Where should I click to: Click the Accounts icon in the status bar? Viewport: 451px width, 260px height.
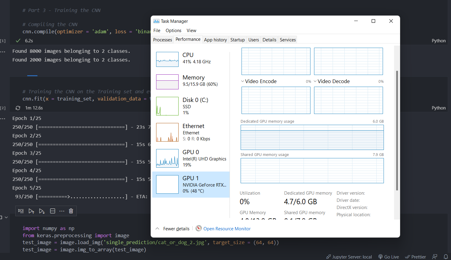click(435, 257)
